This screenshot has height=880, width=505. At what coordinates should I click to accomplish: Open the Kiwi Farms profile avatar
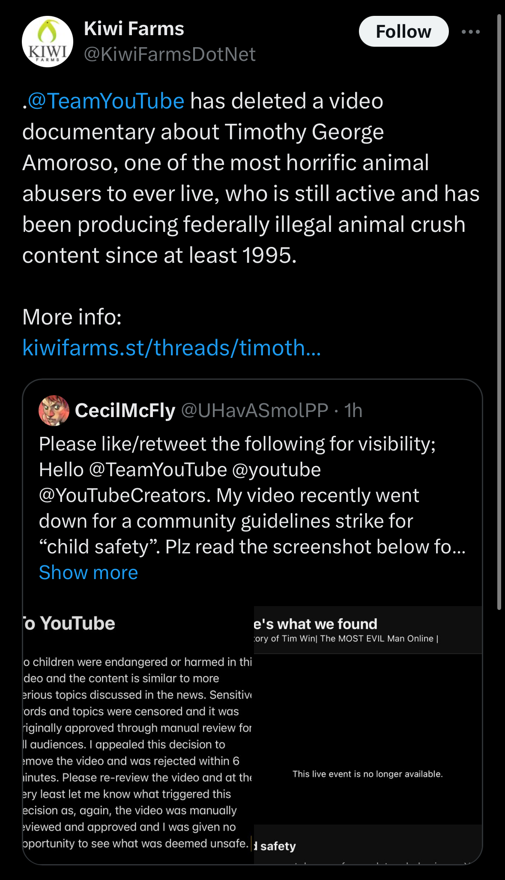(48, 42)
